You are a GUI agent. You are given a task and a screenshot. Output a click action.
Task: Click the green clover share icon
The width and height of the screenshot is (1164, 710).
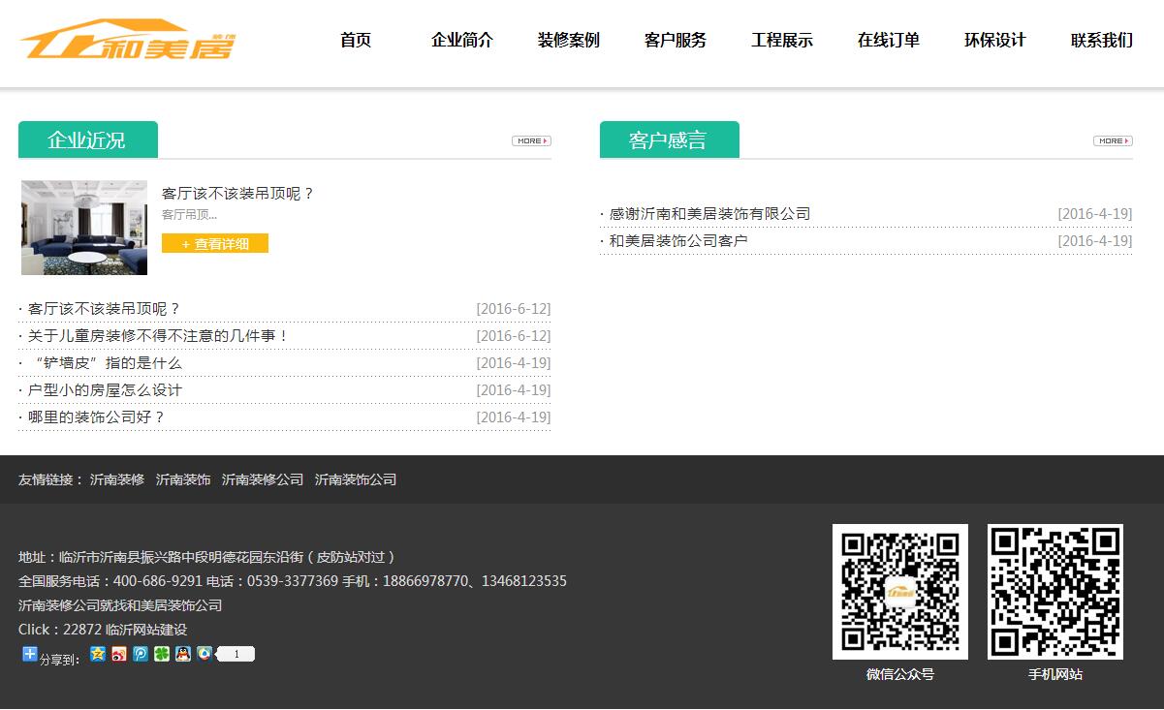[x=162, y=654]
